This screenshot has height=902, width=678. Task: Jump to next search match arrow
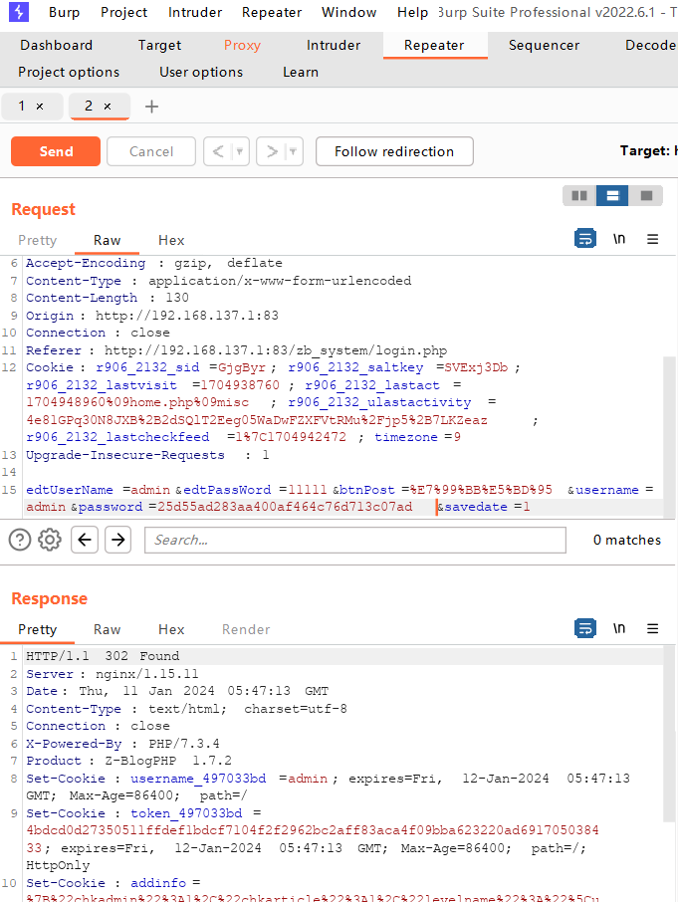[117, 540]
